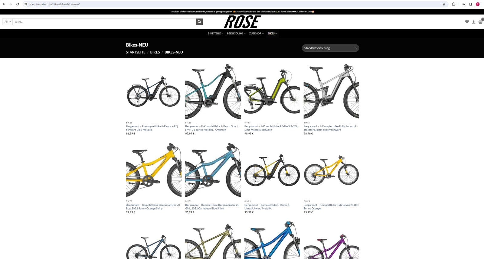484x259 pixels.
Task: Reload the page in the browser
Action: (x=18, y=4)
